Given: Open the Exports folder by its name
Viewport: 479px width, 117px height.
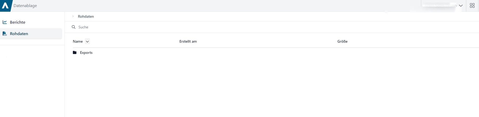Looking at the screenshot, I should point(86,53).
